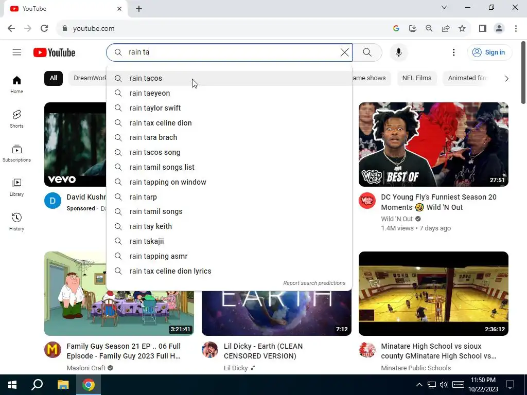Open the Masloni Craft channel avatar

53,350
